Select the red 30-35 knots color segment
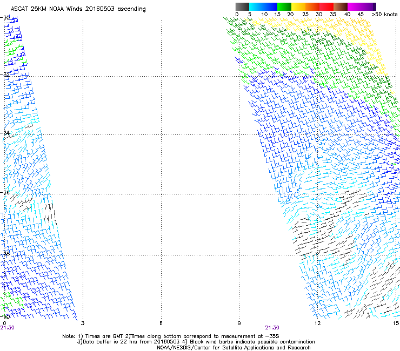The image size is (400, 351). click(326, 6)
